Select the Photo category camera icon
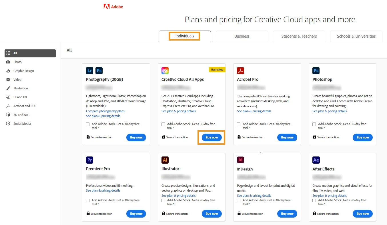 (8, 62)
